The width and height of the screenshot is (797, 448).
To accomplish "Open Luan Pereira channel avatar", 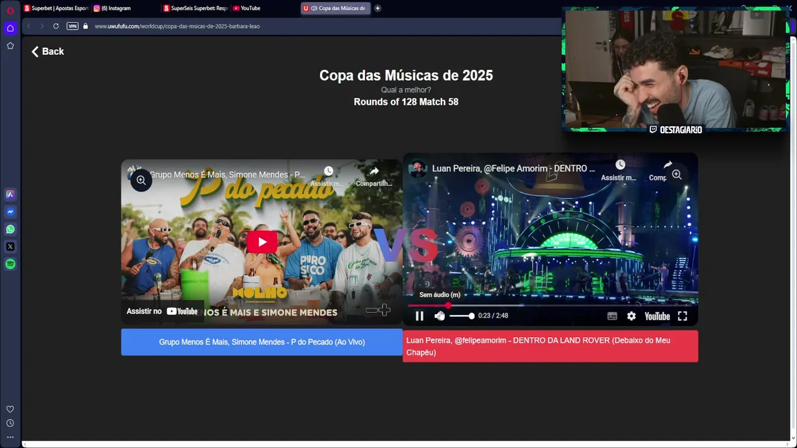I will tap(418, 169).
